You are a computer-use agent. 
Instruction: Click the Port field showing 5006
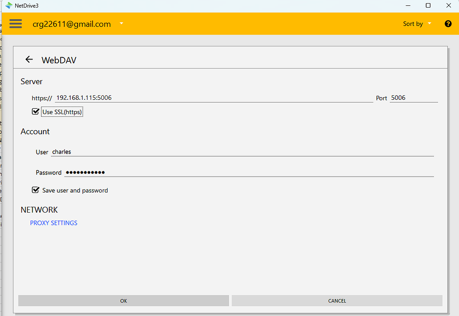tap(412, 97)
